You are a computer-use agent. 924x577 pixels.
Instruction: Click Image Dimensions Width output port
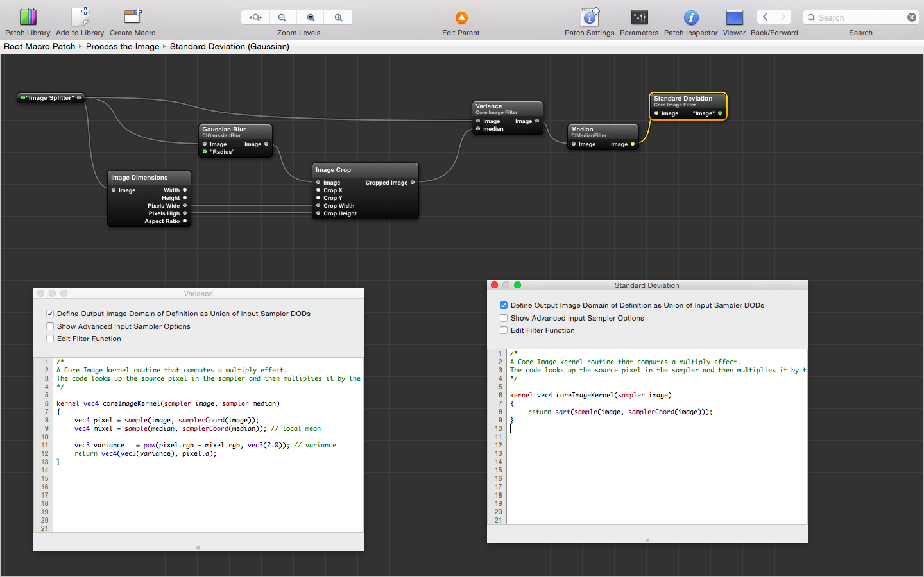pyautogui.click(x=185, y=190)
